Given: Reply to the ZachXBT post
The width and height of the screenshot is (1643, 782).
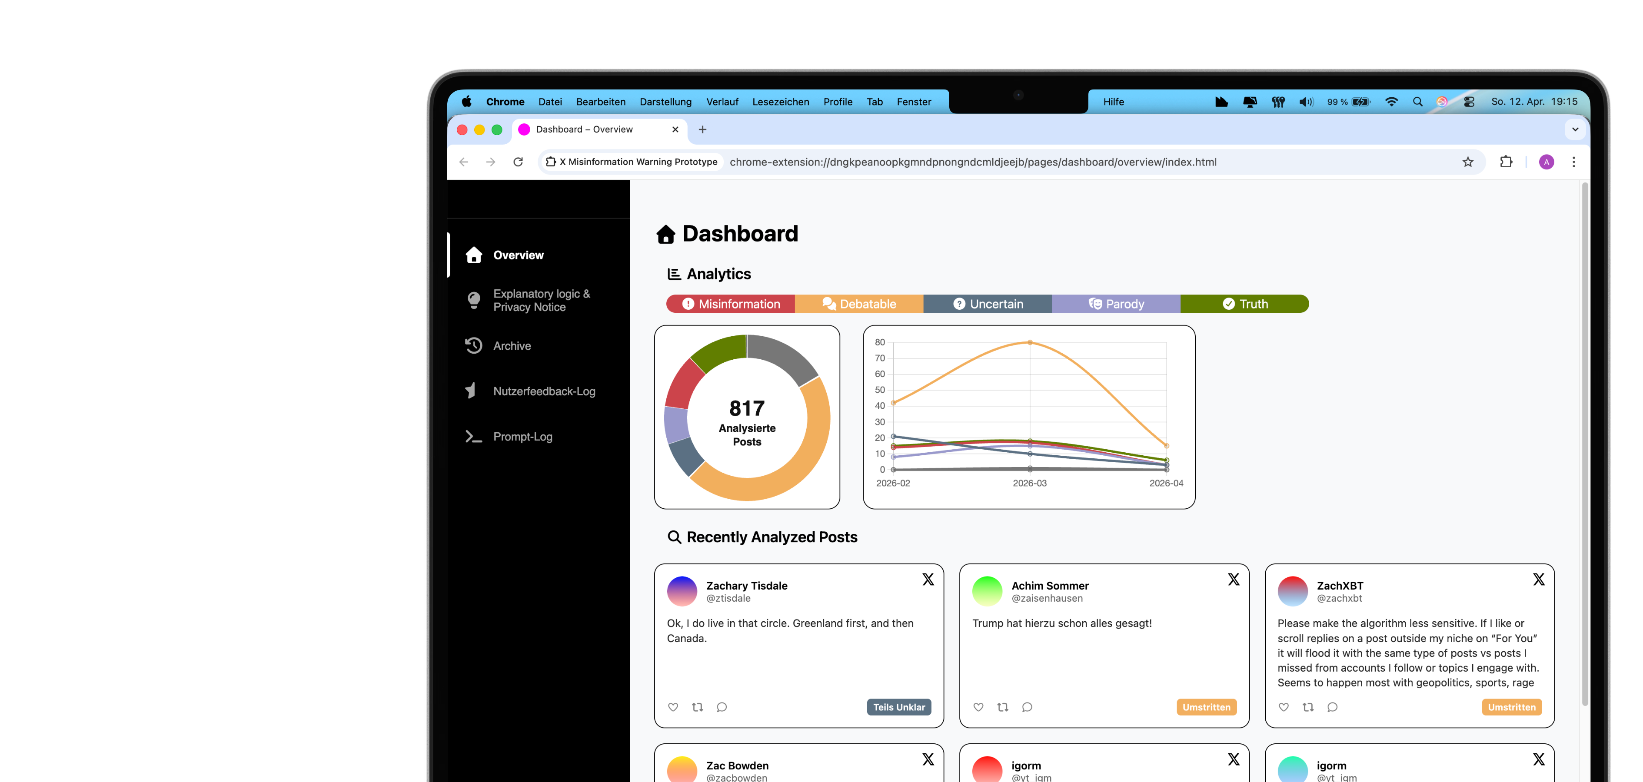Looking at the screenshot, I should (x=1332, y=707).
